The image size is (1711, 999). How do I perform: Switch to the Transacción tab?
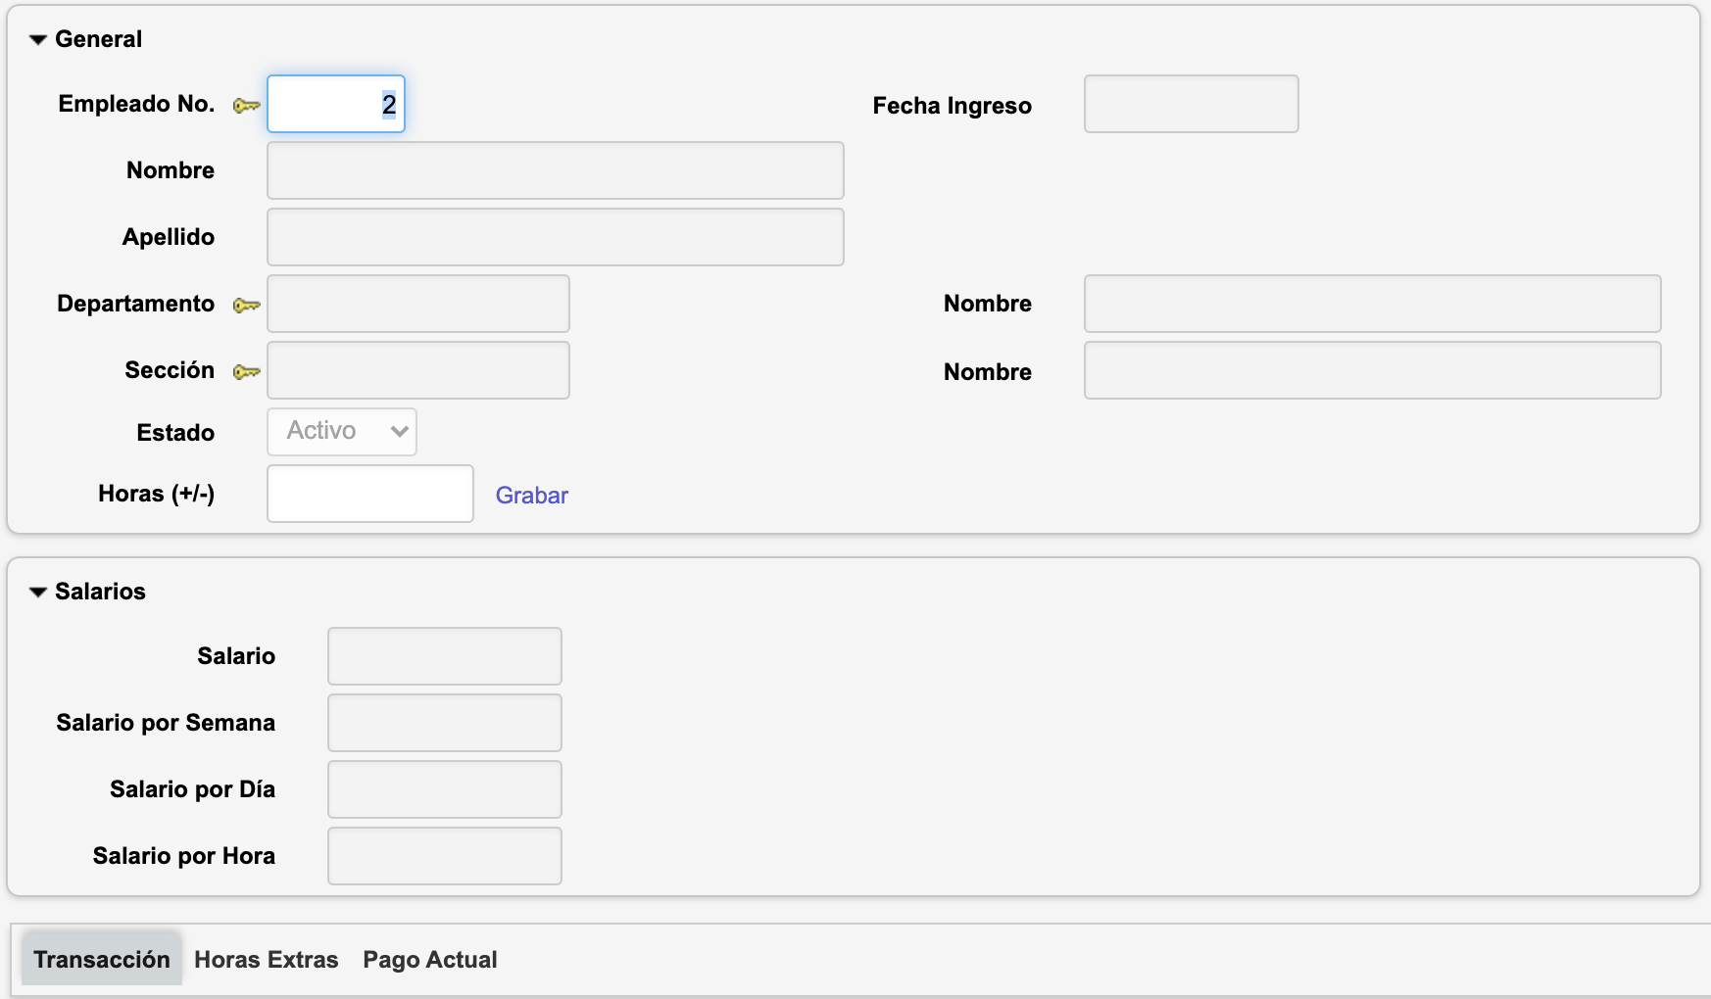click(x=102, y=960)
